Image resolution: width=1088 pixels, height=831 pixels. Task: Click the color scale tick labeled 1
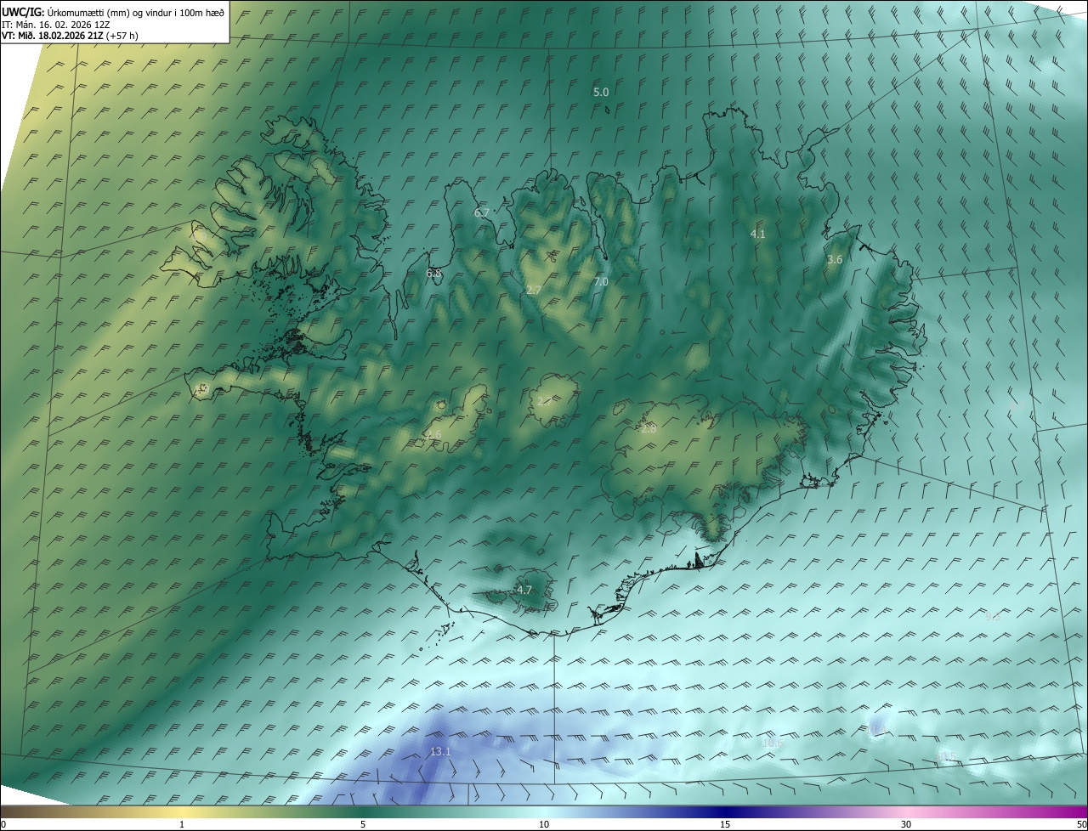(182, 824)
